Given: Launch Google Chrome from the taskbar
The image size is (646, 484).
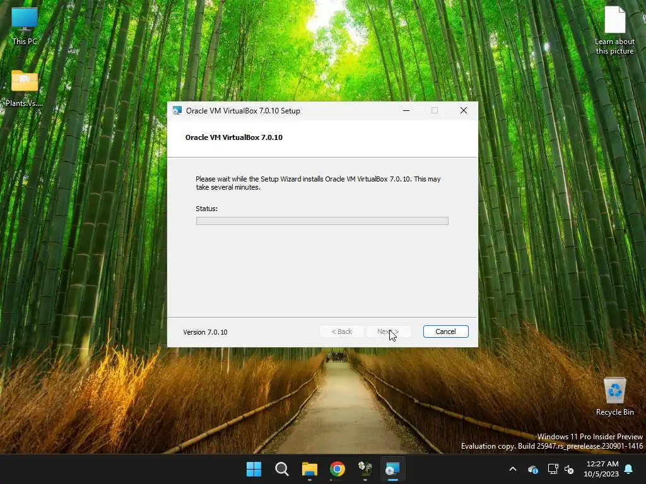Looking at the screenshot, I should pos(337,469).
